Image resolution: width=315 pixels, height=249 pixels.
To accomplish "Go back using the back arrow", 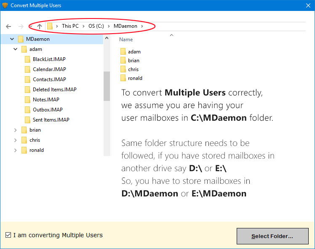I will point(8,26).
